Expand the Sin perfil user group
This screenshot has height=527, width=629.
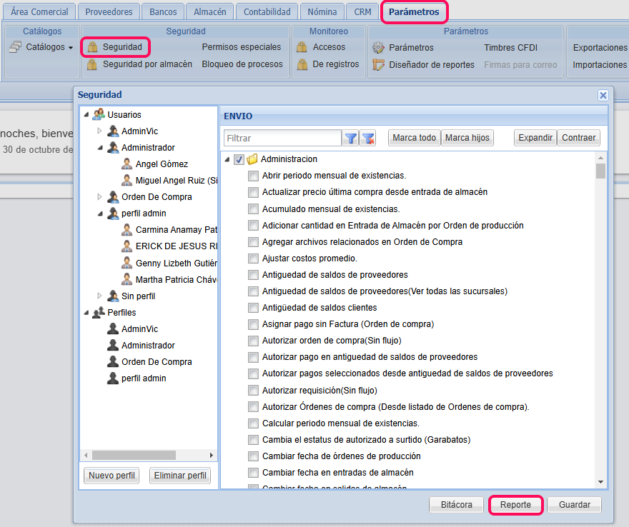point(100,296)
